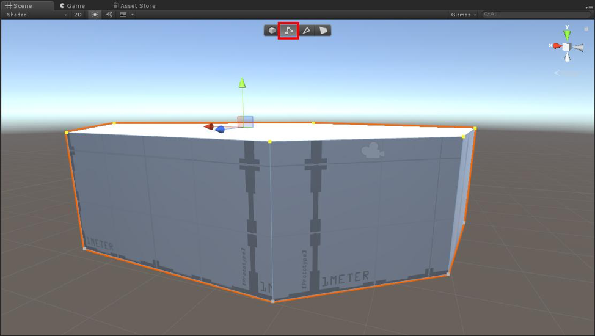Viewport: 595px width, 336px height.
Task: Click the gray right cone of orientation gizmo
Action: click(x=578, y=48)
